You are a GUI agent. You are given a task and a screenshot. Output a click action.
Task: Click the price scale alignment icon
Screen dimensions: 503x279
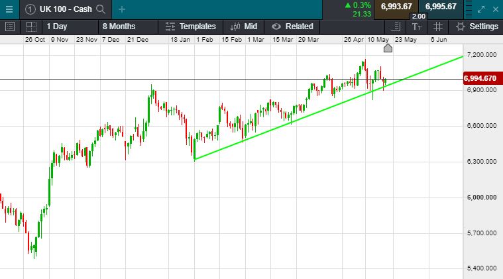pos(396,27)
